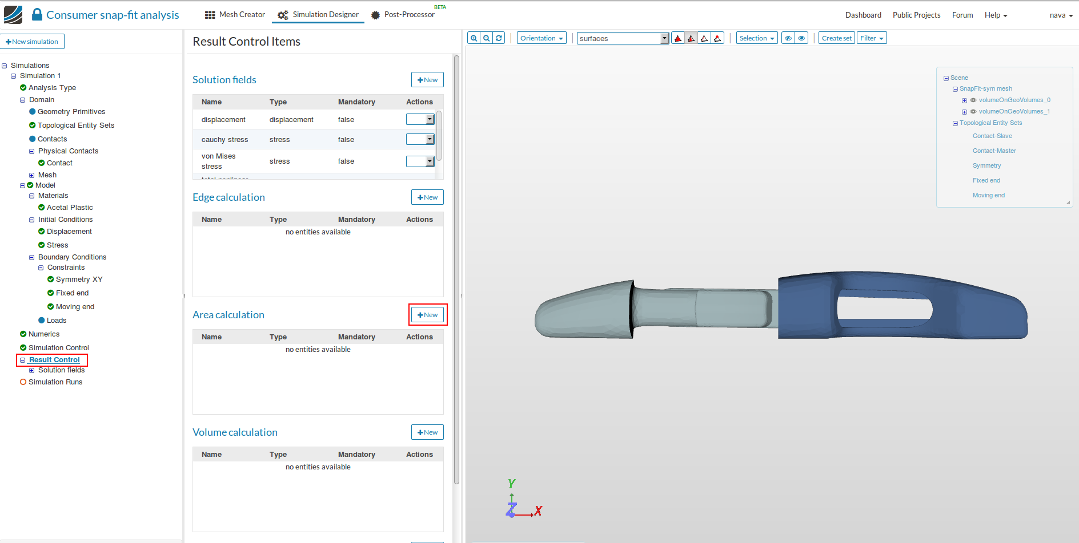The width and height of the screenshot is (1079, 543).
Task: Add a new Area calculation item
Action: [427, 315]
